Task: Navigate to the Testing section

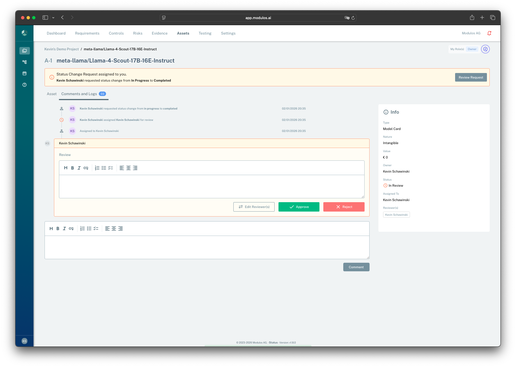Action: pyautogui.click(x=205, y=33)
